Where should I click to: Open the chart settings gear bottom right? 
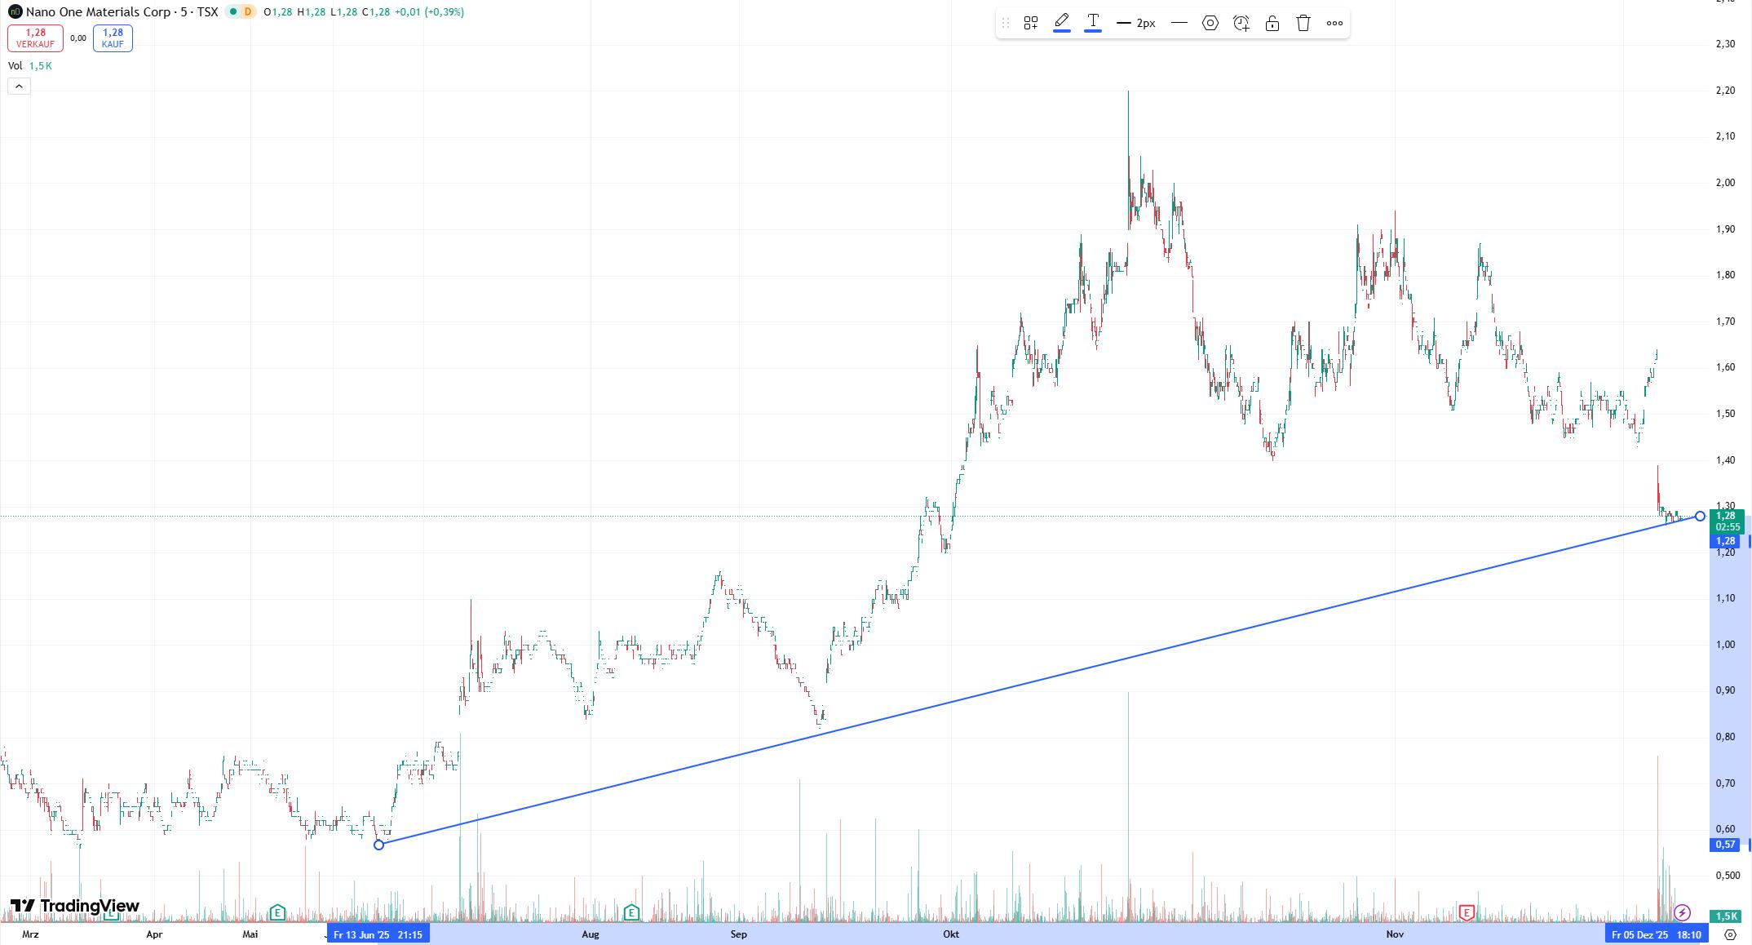tap(1731, 934)
